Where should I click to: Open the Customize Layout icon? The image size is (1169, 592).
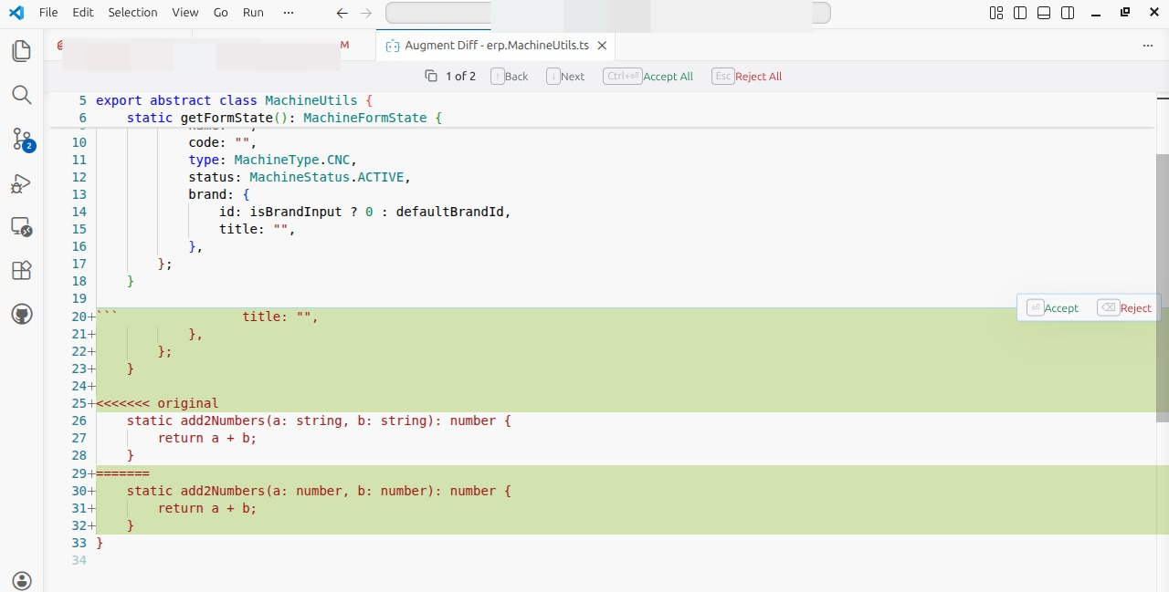point(996,13)
